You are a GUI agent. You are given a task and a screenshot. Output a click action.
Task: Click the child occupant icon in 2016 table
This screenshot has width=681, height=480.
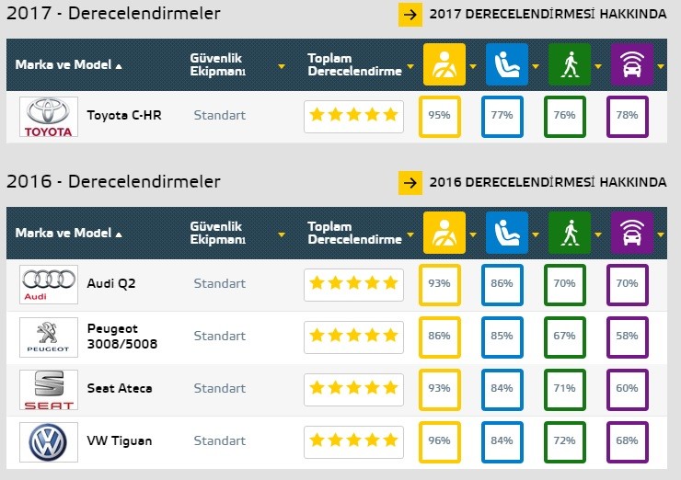pos(507,233)
